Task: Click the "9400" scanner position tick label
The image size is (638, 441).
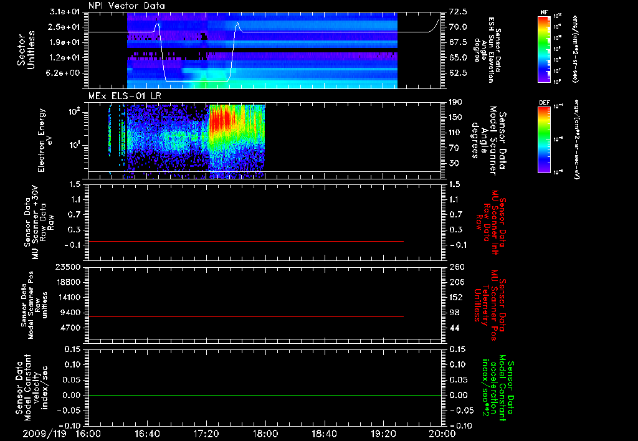Action: [70, 313]
